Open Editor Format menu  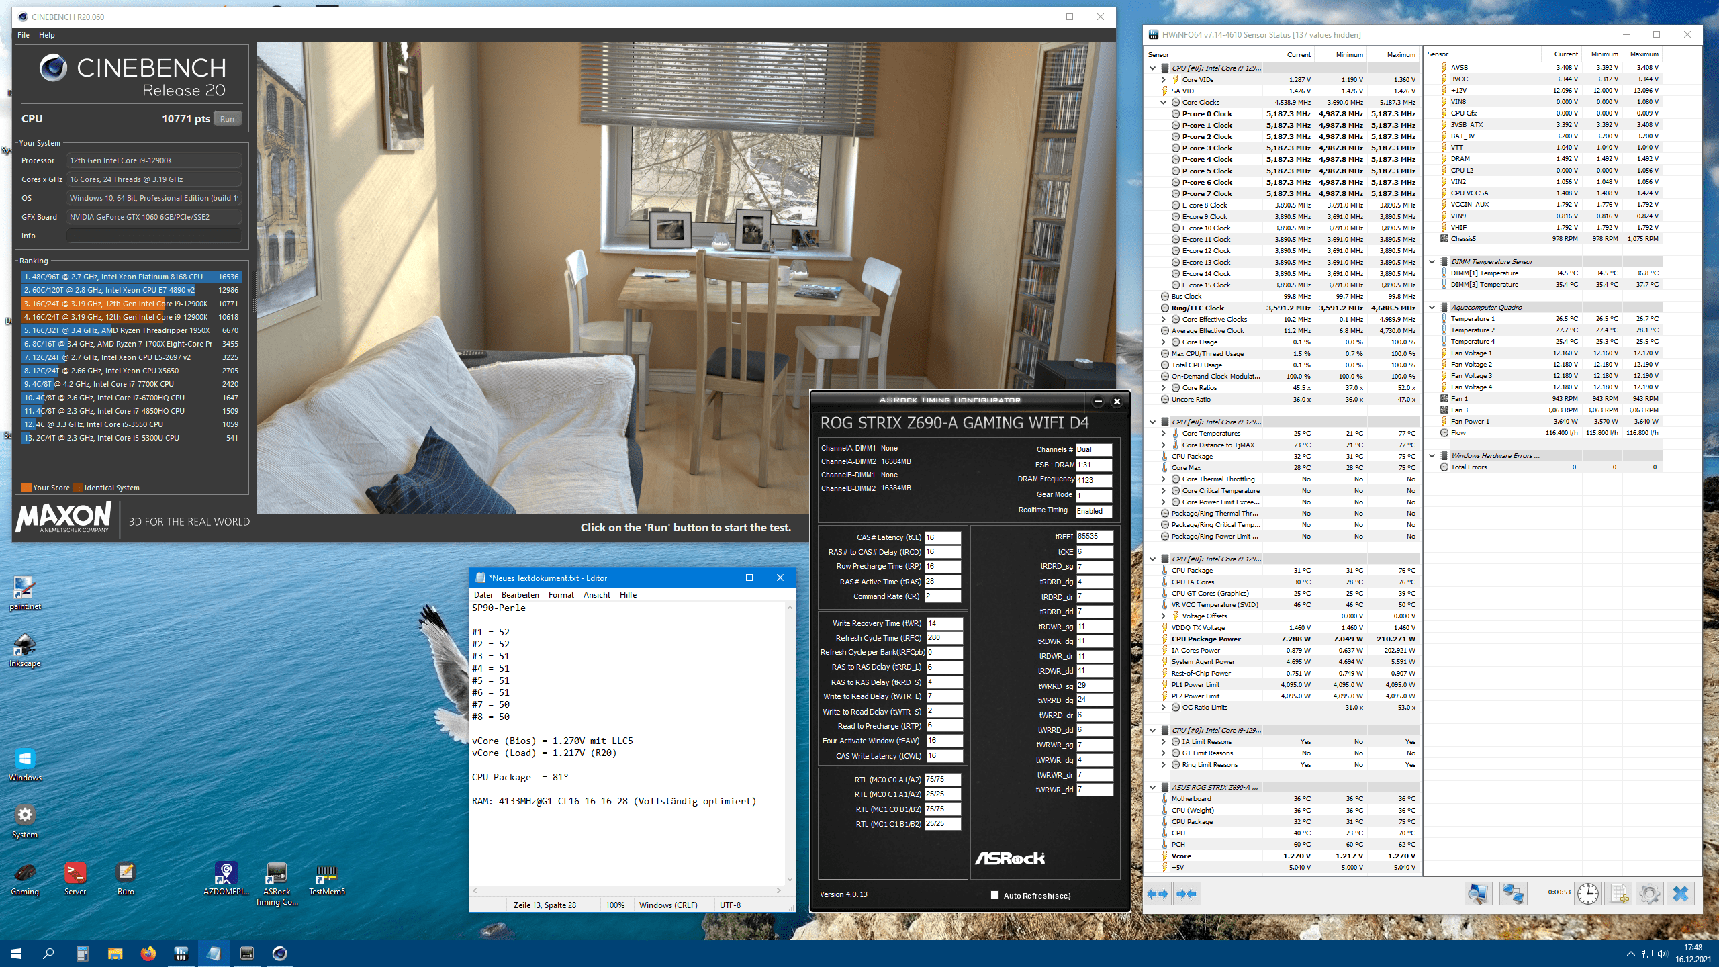point(561,595)
